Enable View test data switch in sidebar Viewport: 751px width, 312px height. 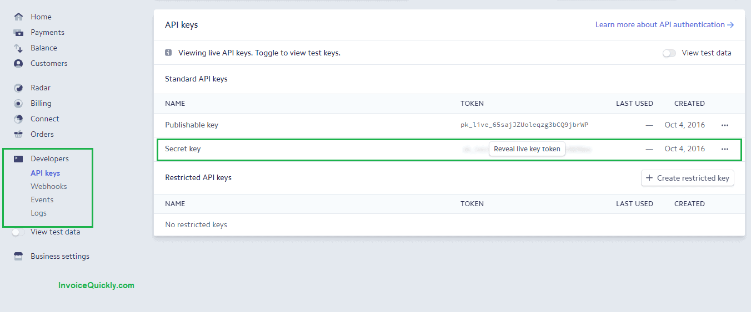point(19,232)
